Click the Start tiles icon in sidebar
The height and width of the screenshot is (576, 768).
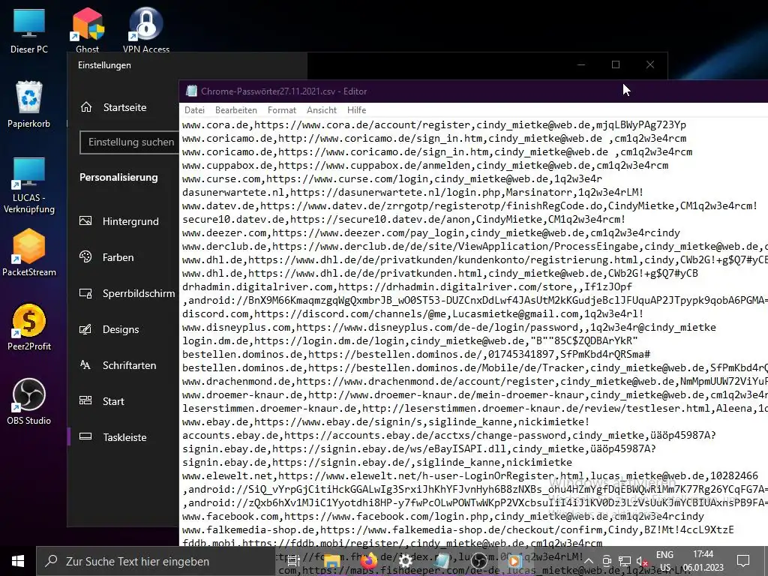pyautogui.click(x=85, y=400)
